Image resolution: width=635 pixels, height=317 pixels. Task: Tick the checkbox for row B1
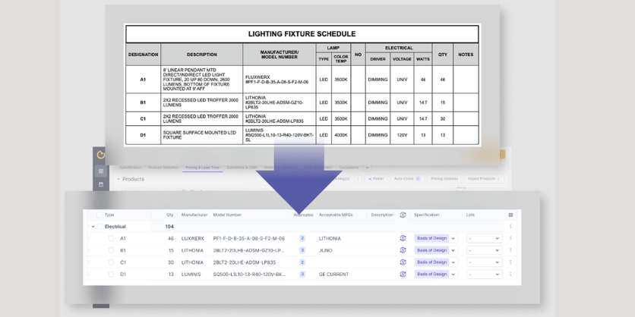(111, 250)
